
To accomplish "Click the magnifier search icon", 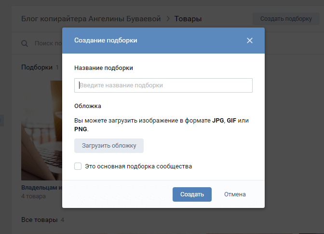I will (x=25, y=44).
